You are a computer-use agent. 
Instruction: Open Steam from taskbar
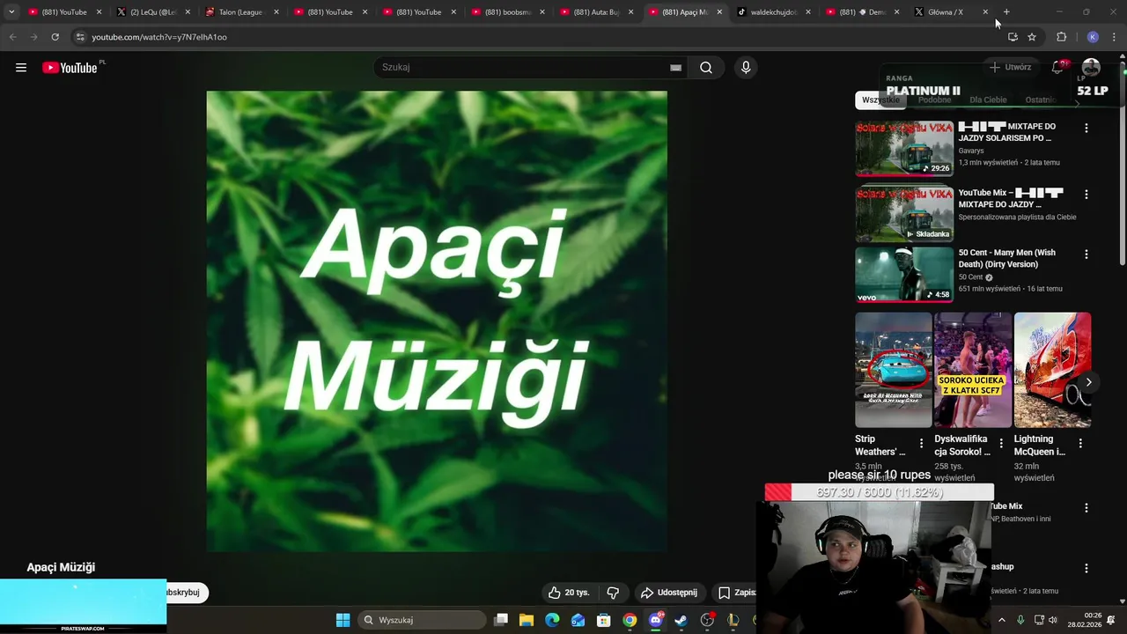pyautogui.click(x=681, y=620)
